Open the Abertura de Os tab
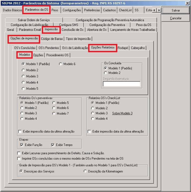The width and height of the screenshot is (191, 192). tap(97, 30)
